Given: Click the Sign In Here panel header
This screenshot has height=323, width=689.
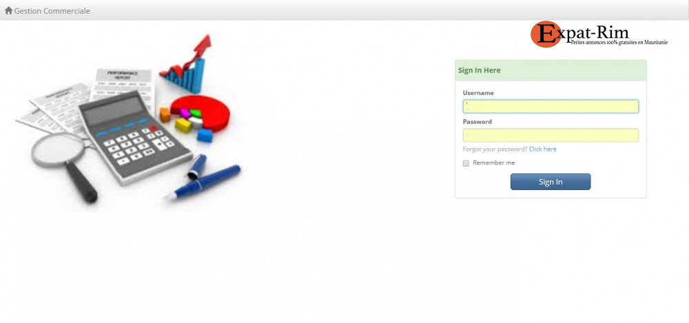Looking at the screenshot, I should (551, 70).
